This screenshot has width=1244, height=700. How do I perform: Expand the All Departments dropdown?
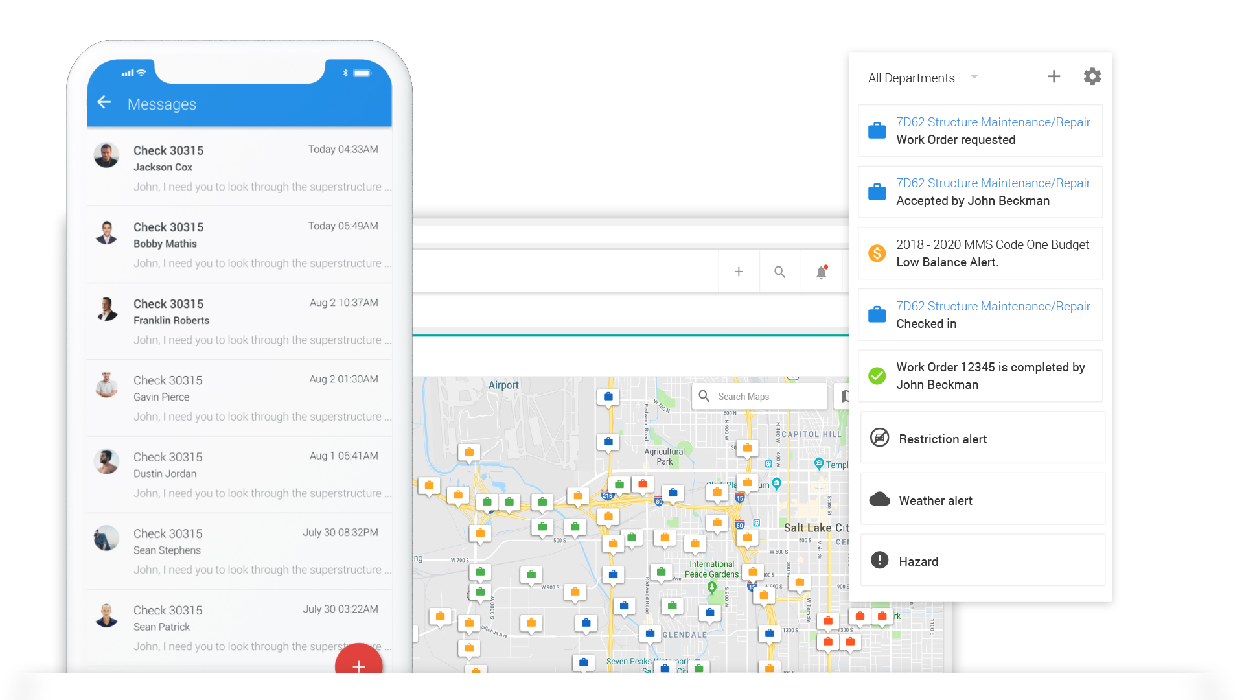pyautogui.click(x=923, y=78)
